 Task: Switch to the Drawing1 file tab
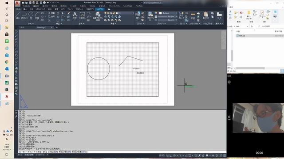(x=41, y=27)
